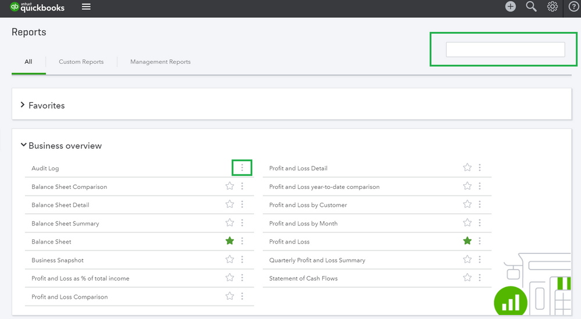Open the magnifying glass search icon

(531, 7)
